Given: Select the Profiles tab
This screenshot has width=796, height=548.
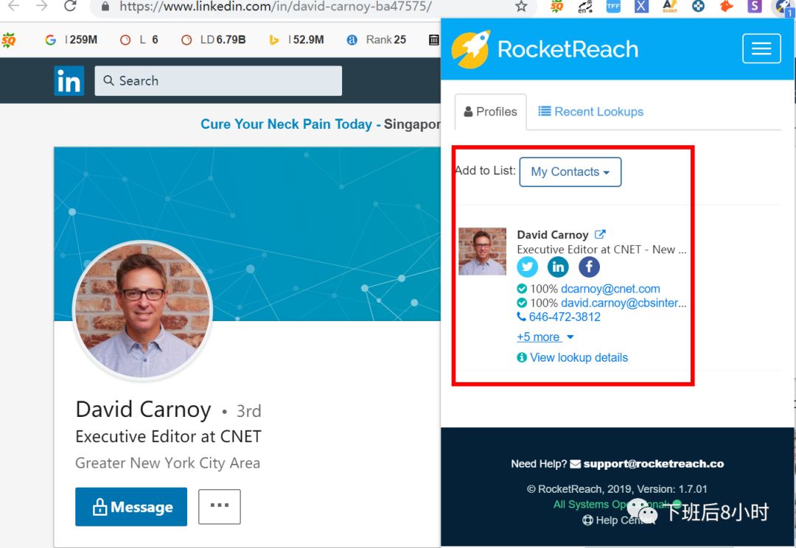Looking at the screenshot, I should [490, 112].
